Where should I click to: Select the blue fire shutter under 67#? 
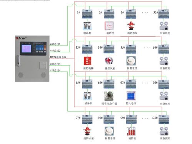click(131, 96)
